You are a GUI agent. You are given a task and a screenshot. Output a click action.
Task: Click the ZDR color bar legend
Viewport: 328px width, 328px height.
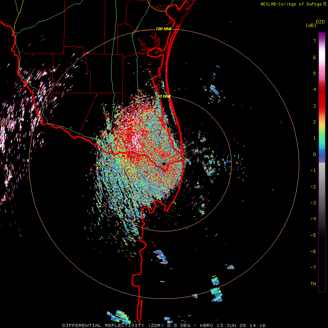point(322,162)
